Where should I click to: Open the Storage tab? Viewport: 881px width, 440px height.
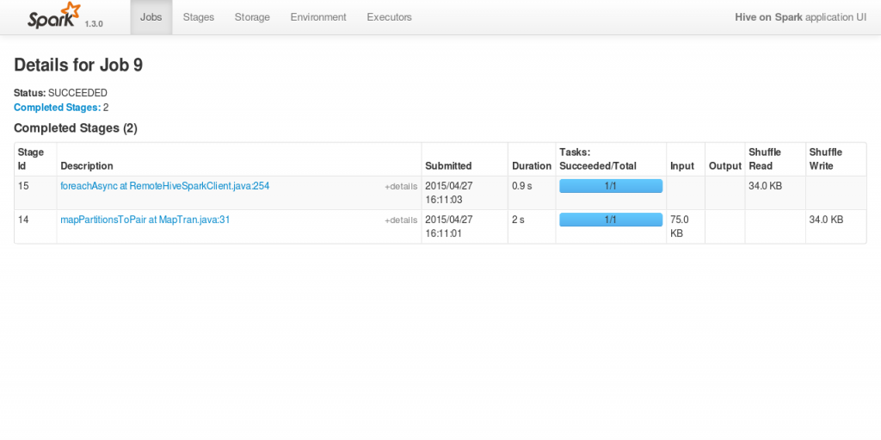252,17
